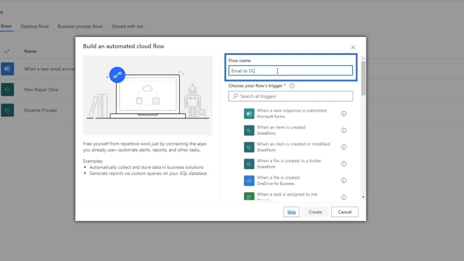Click icon beside 'Expense Process' flow
Screen dimensions: 464x261
point(8,110)
